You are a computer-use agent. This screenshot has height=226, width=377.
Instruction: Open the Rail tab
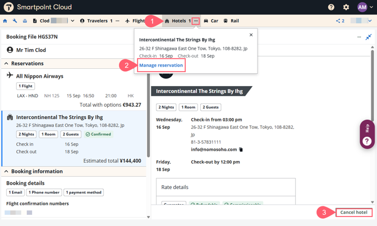(231, 21)
